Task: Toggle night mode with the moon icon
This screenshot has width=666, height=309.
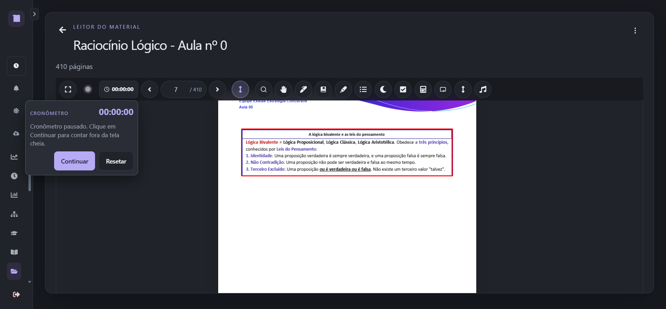Action: [x=383, y=89]
